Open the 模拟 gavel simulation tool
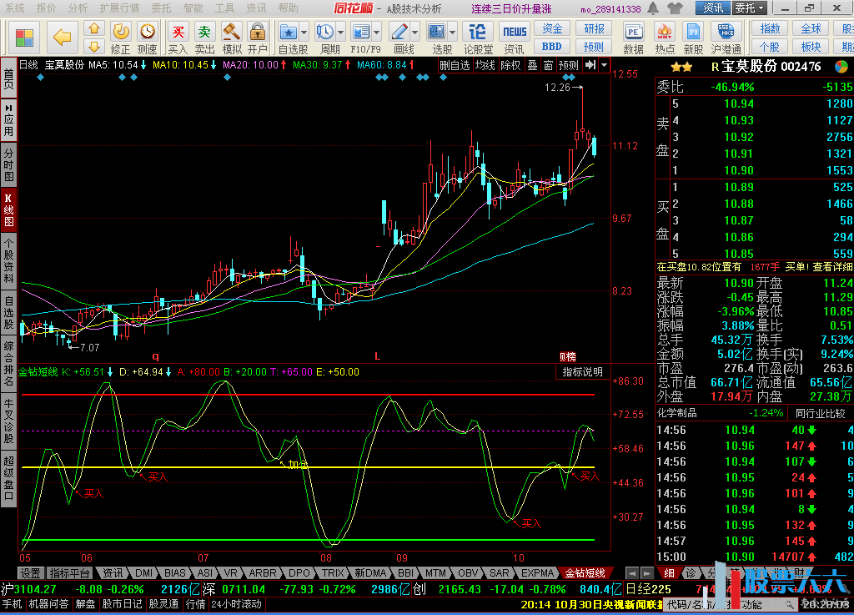This screenshot has width=854, height=615. (232, 37)
